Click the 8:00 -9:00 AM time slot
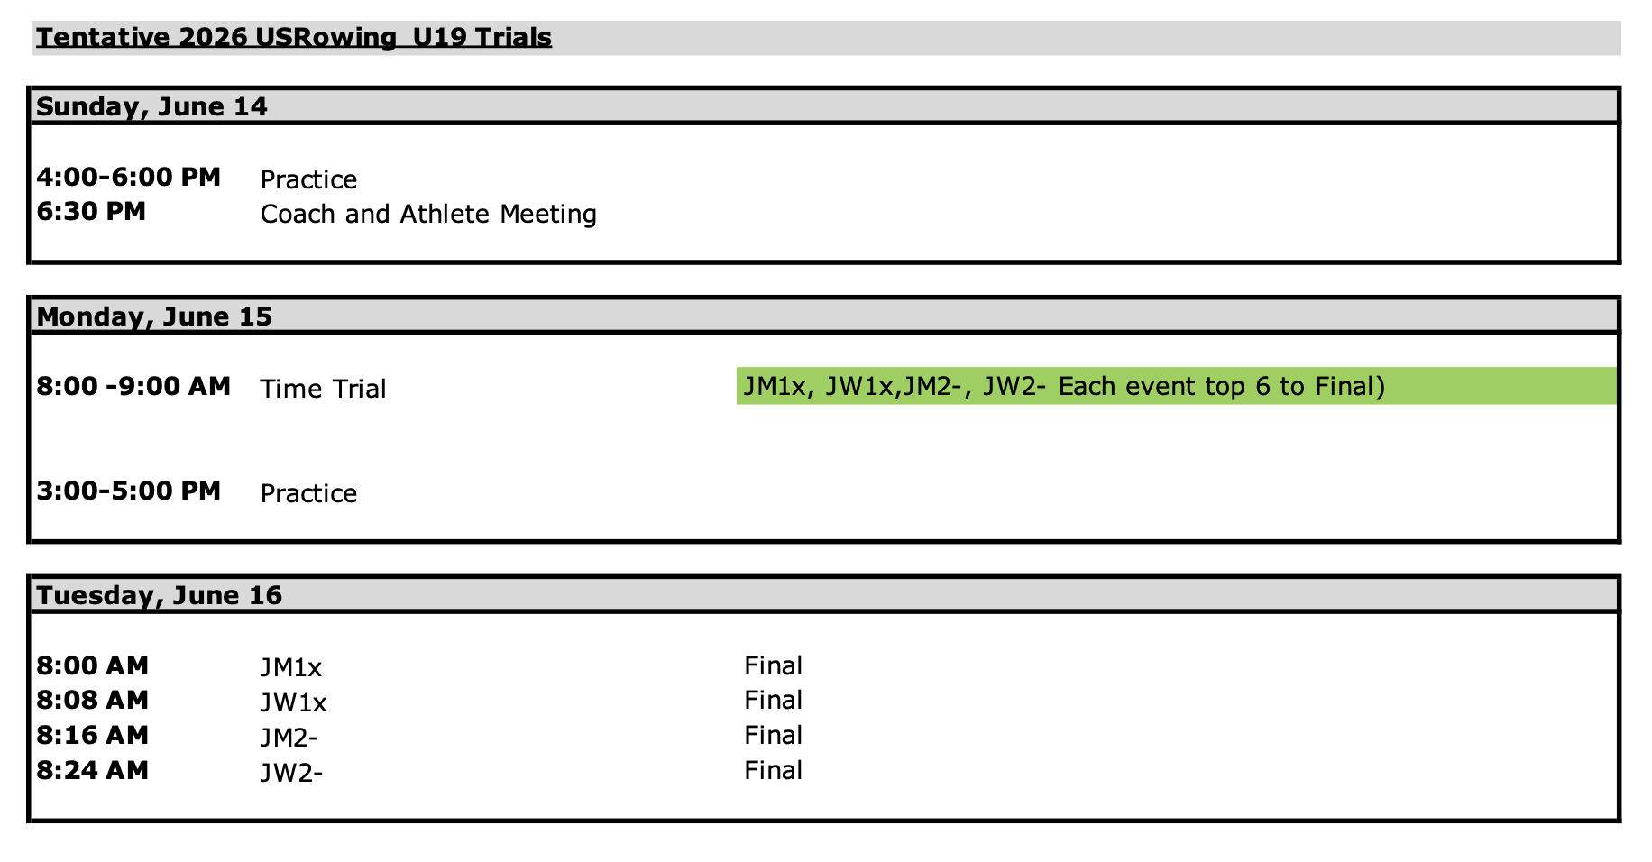This screenshot has height=862, width=1652. pyautogui.click(x=133, y=387)
